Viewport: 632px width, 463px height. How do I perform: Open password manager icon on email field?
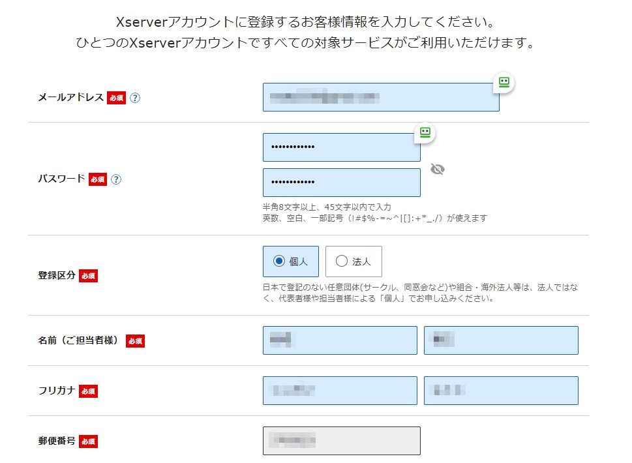point(504,82)
